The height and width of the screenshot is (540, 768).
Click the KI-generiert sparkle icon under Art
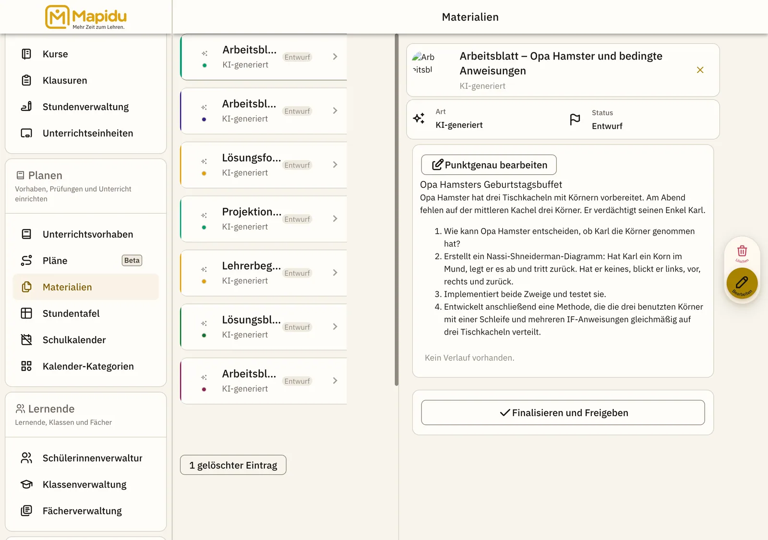coord(419,118)
